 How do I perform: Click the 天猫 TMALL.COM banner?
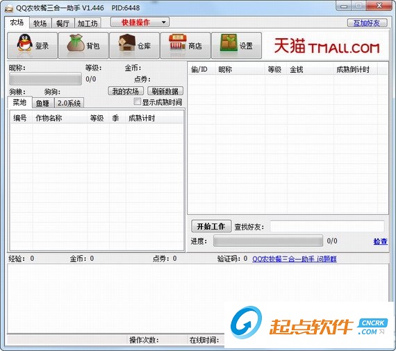pyautogui.click(x=327, y=46)
